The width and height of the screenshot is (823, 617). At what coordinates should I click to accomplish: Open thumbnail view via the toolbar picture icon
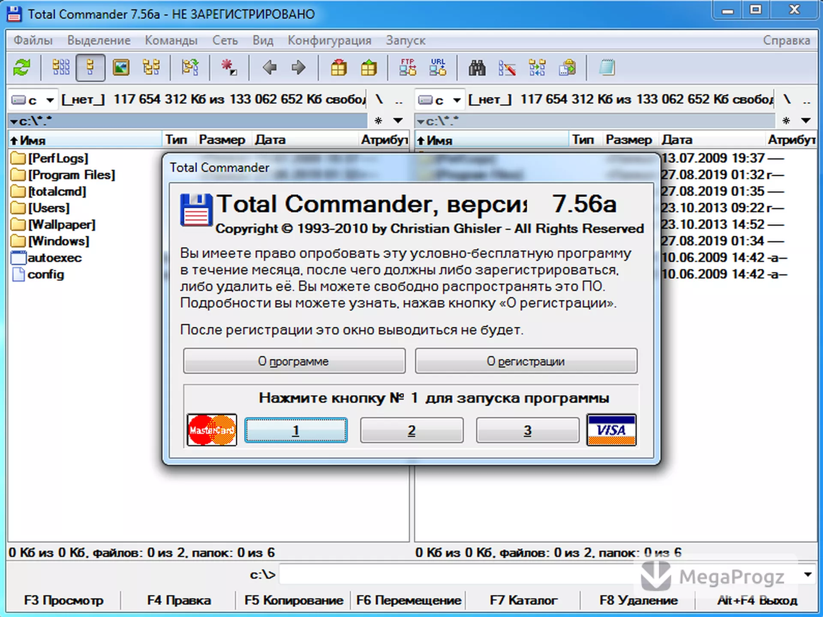[x=121, y=68]
